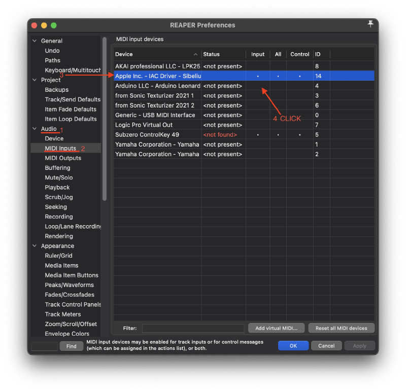Click the Add virtual MIDI button

coord(276,328)
